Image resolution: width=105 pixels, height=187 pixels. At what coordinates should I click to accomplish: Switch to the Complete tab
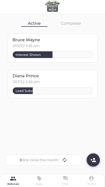71,23
